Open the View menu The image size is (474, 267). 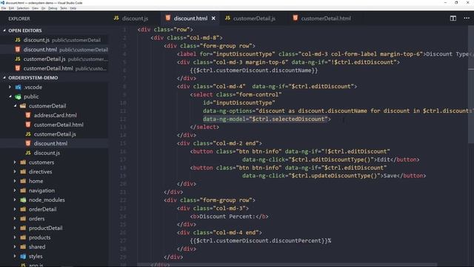[36, 8]
